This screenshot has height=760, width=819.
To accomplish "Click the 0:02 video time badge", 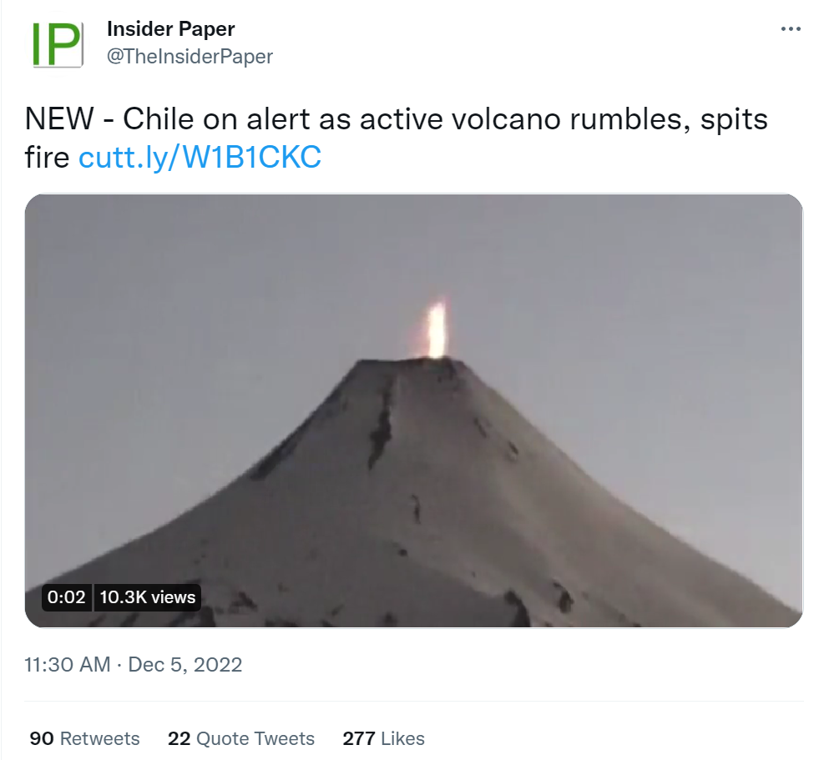I will pos(66,597).
